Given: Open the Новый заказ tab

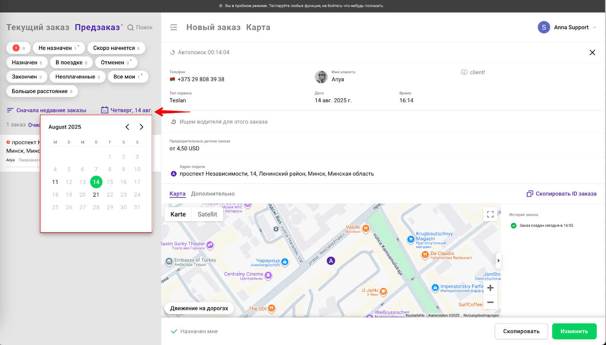Looking at the screenshot, I should coord(213,27).
